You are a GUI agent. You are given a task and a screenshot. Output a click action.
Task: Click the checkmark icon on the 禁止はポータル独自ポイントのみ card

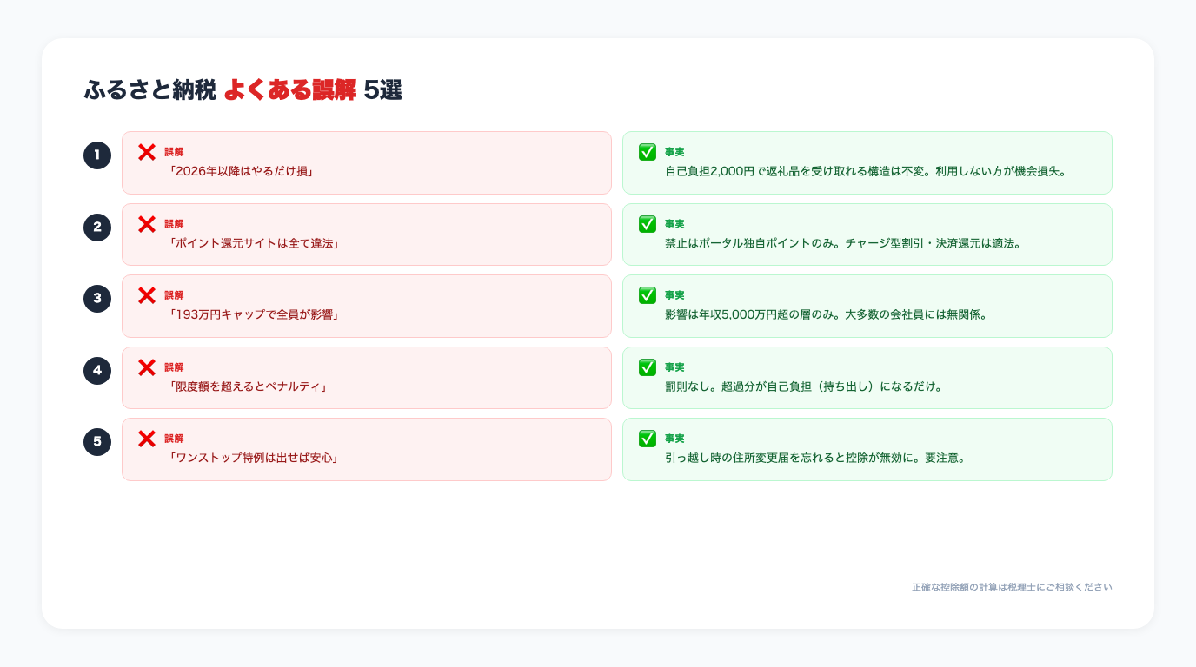648,224
